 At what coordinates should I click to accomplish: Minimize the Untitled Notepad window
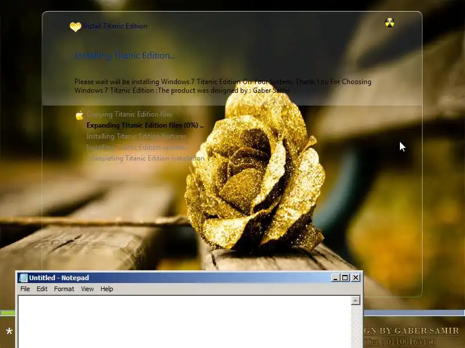[x=335, y=278]
